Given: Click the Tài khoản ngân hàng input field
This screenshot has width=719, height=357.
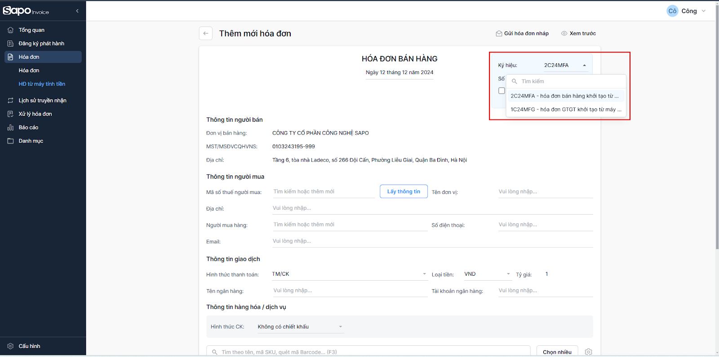Looking at the screenshot, I should [546, 291].
